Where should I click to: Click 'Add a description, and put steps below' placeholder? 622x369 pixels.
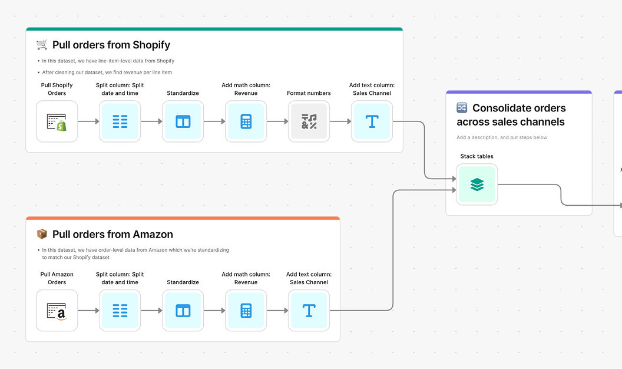coord(502,137)
